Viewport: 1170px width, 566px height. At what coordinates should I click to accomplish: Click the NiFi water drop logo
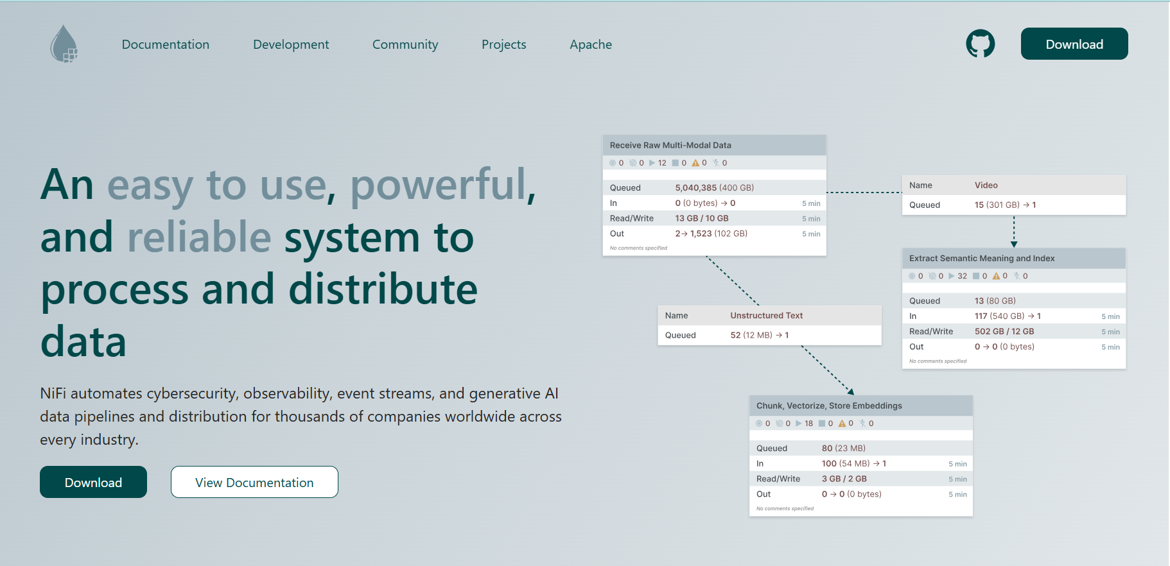[x=64, y=44]
